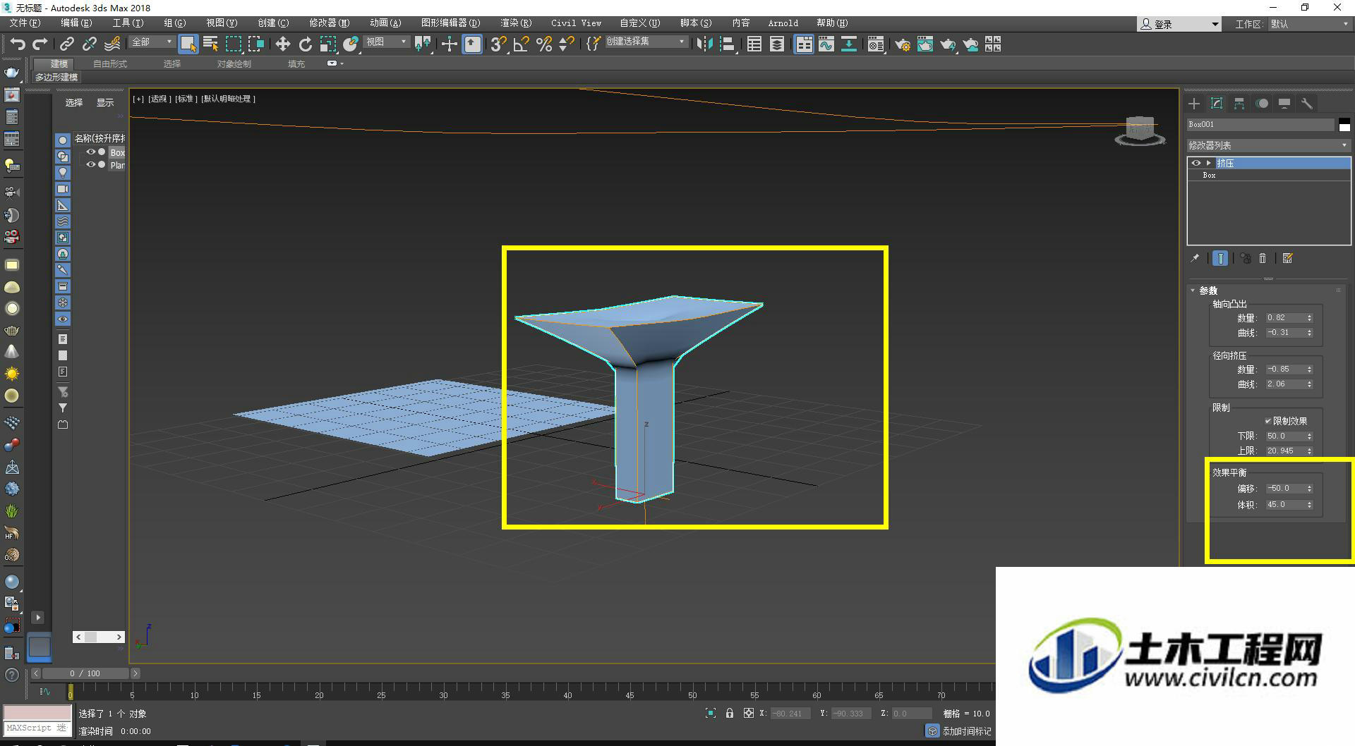Activate the Select Object tool
This screenshot has height=746, width=1355.
(x=188, y=44)
